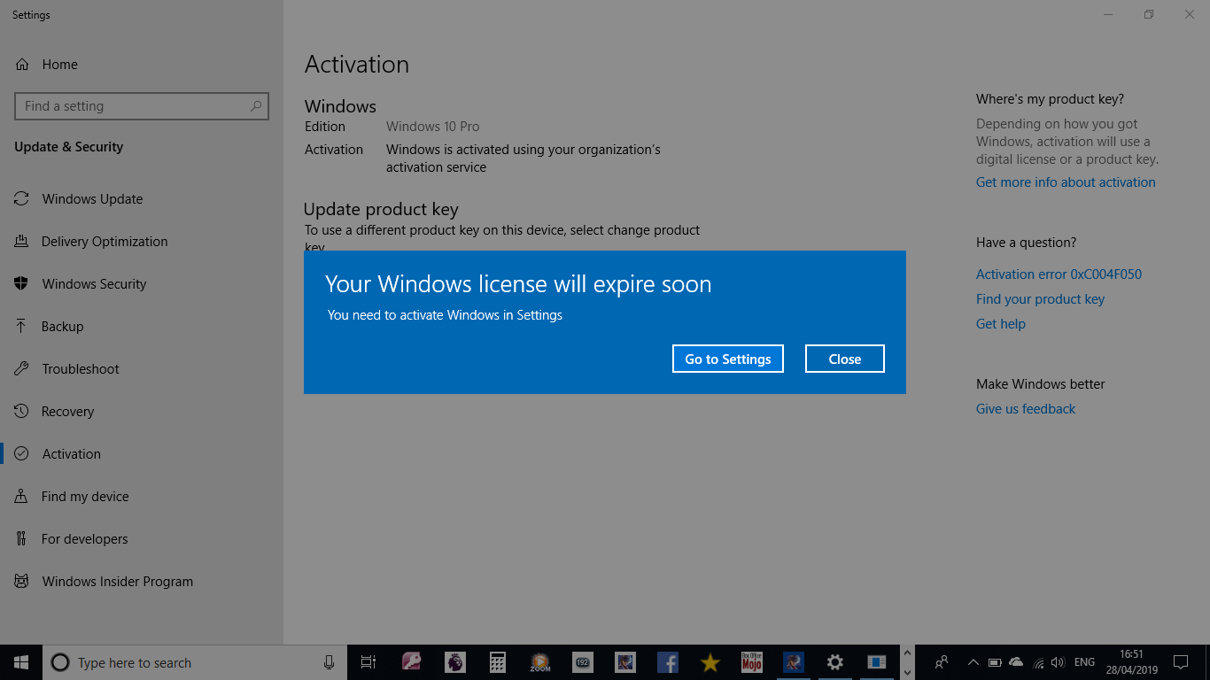Open Premier League app on taskbar
Viewport: 1210px width, 680px height.
(454, 662)
